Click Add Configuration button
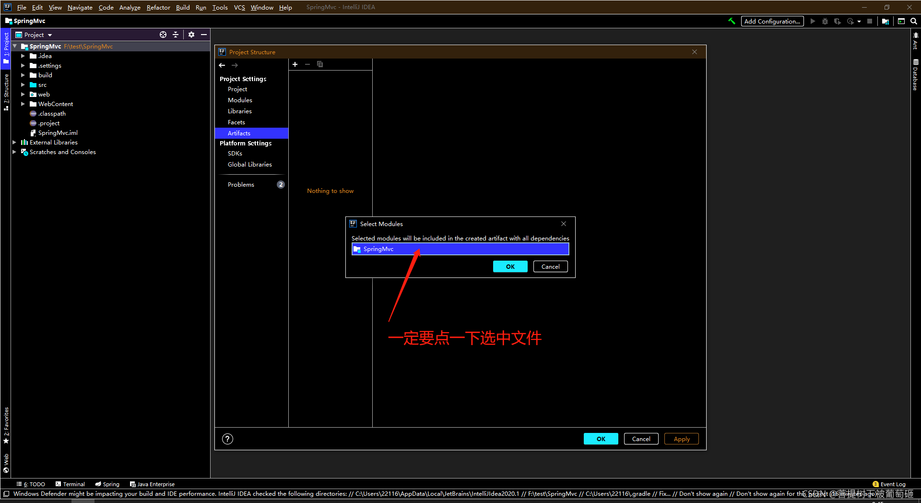The image size is (921, 503). click(x=772, y=21)
